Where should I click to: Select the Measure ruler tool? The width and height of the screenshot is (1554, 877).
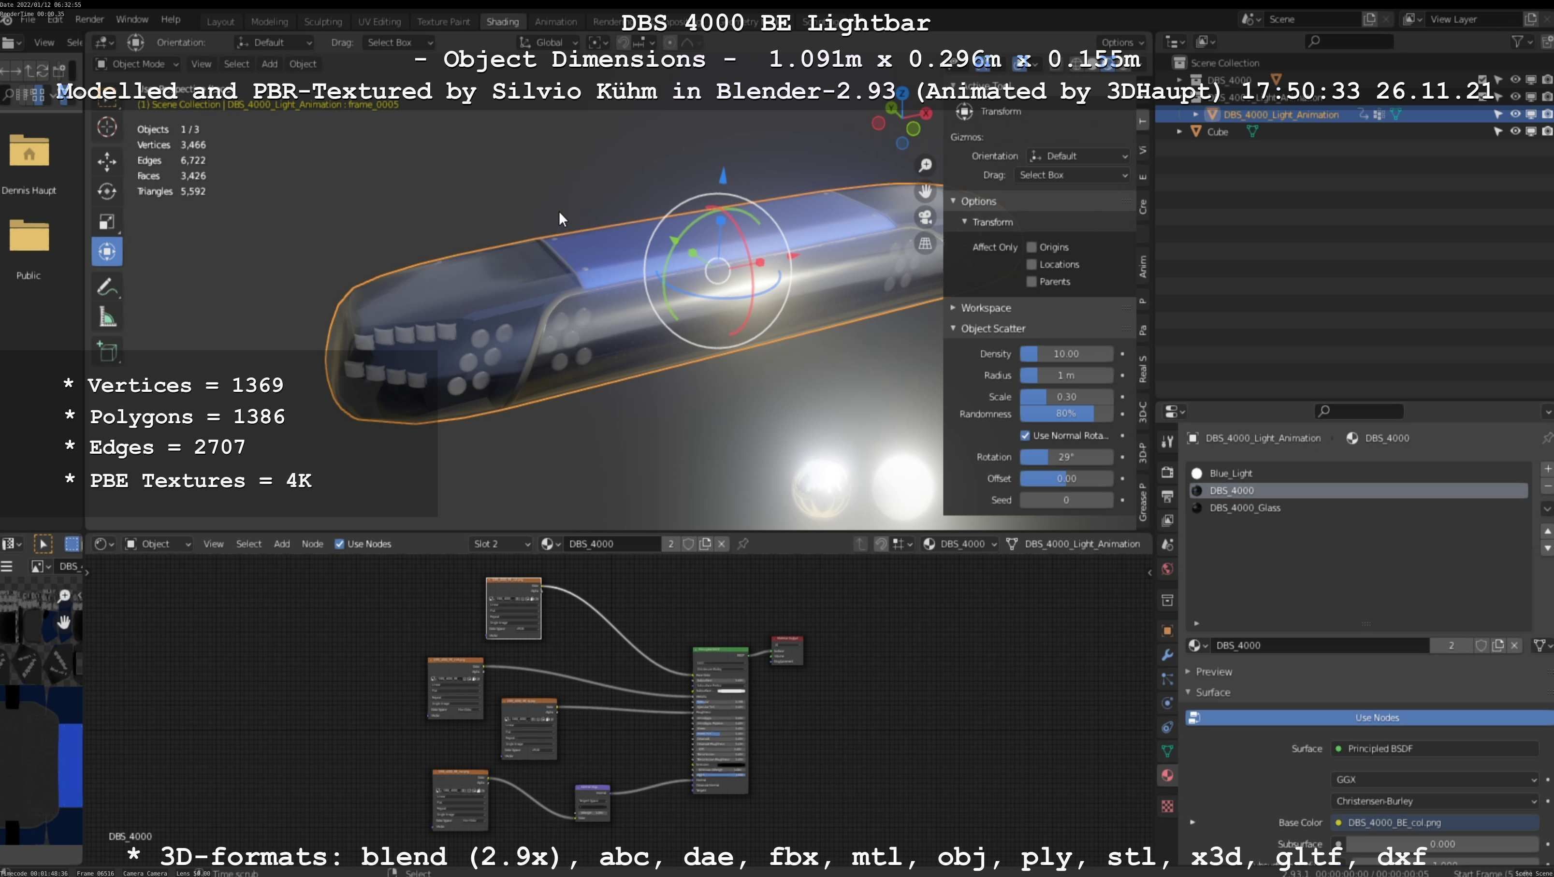pyautogui.click(x=107, y=317)
